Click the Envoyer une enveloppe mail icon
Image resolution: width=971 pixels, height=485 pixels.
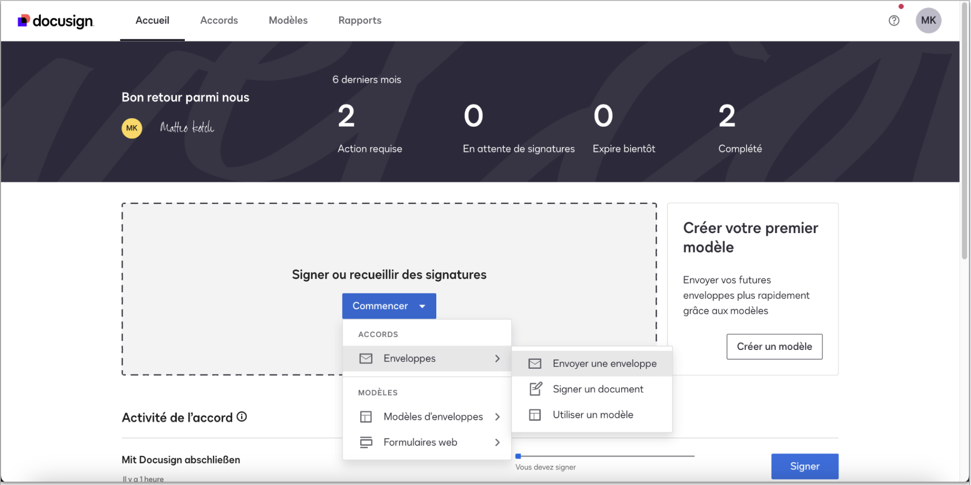click(x=535, y=364)
